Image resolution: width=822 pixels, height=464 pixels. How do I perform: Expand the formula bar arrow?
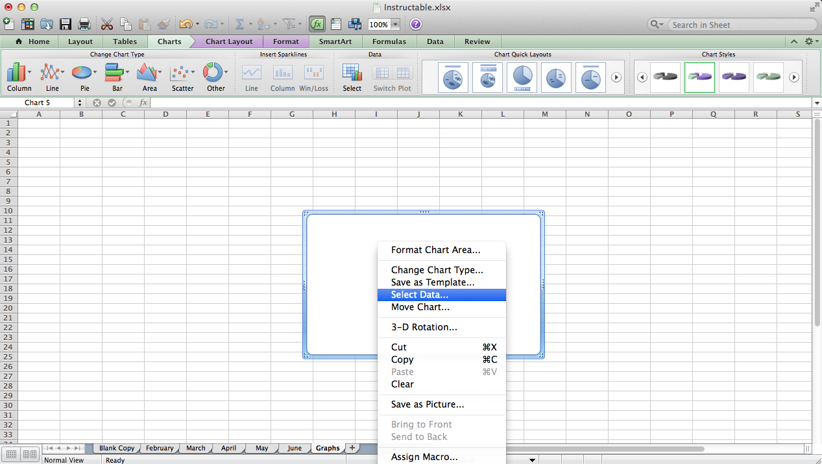(x=816, y=103)
